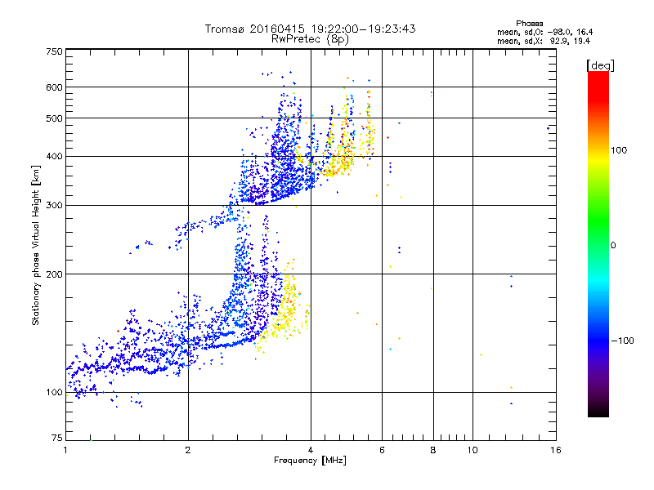
Task: Click the x-axis tick label '6'
Action: tap(382, 450)
